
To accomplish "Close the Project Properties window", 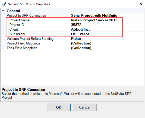I will tap(141, 4).
